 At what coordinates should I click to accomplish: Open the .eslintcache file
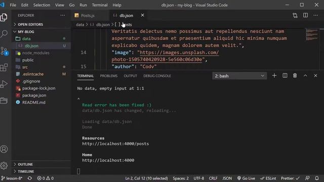(x=33, y=74)
